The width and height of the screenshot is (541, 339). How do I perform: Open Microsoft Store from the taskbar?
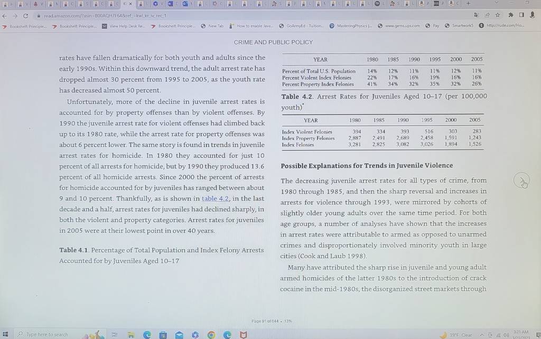tap(163, 335)
